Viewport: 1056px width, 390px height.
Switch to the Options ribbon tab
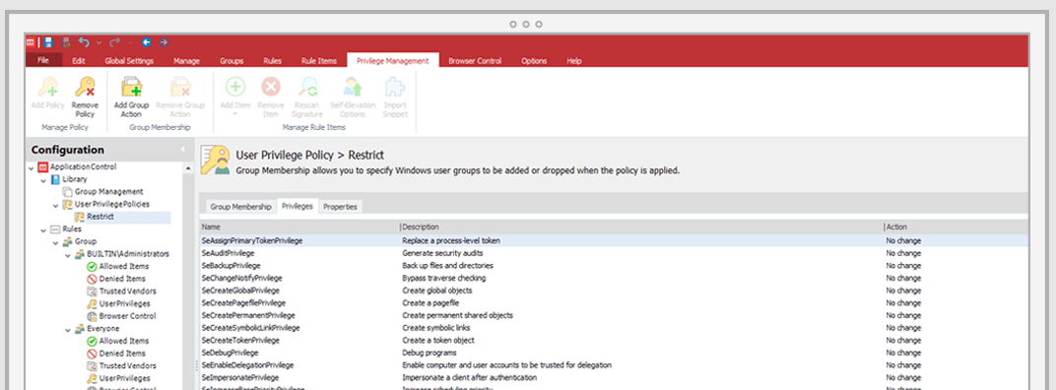click(x=534, y=61)
